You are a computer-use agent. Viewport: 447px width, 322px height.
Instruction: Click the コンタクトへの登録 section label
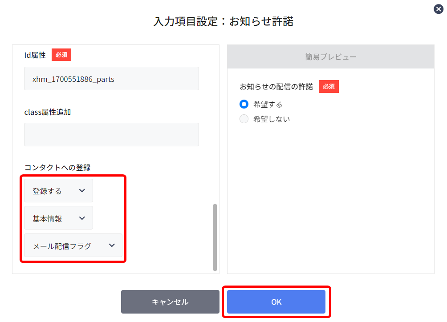57,168
